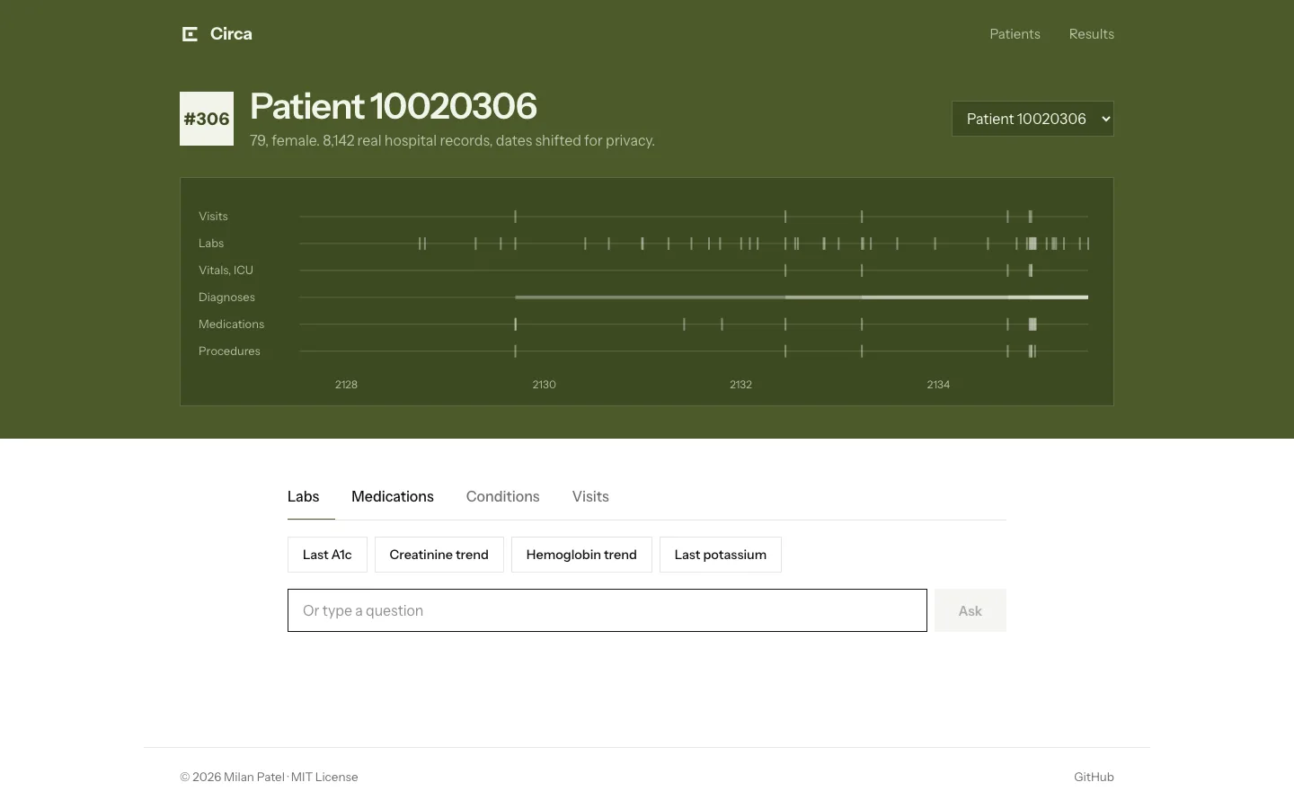This screenshot has height=809, width=1294.
Task: Click the 2134 year axis label
Action: (938, 384)
